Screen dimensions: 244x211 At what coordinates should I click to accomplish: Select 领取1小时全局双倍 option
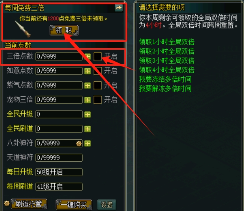coord(166,42)
